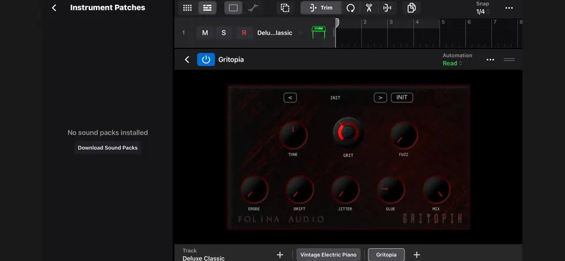The width and height of the screenshot is (565, 261).
Task: Show automation curve view icon
Action: point(253,8)
